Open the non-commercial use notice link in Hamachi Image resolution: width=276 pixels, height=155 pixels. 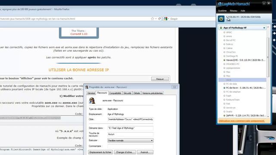click(x=241, y=121)
